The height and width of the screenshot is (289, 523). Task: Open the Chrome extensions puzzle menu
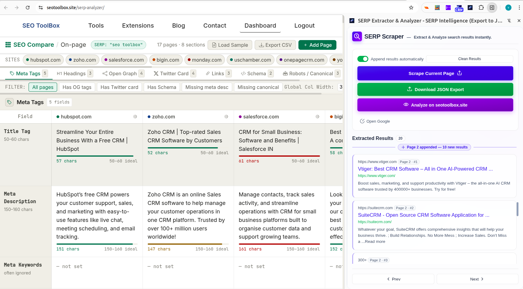coord(481,7)
